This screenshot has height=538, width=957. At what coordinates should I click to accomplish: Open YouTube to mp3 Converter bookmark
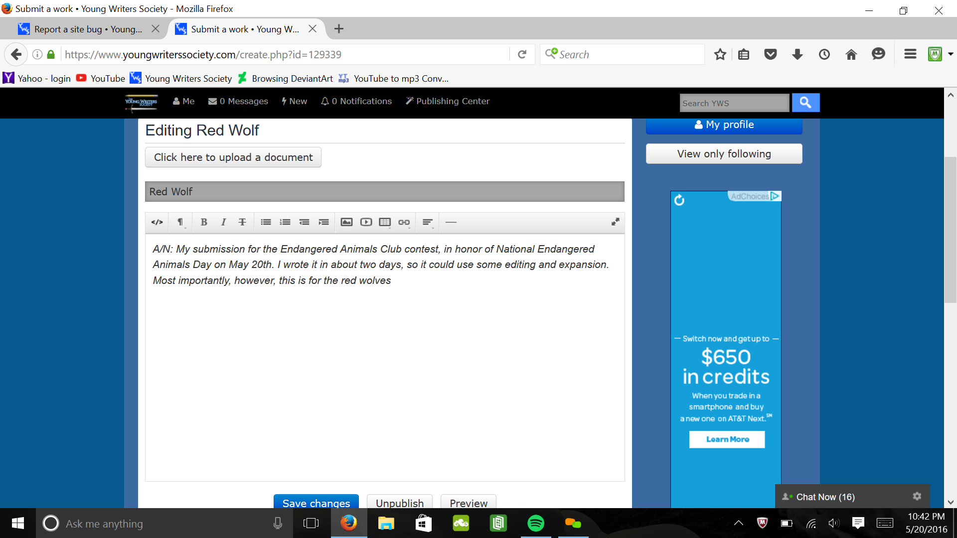coord(394,78)
